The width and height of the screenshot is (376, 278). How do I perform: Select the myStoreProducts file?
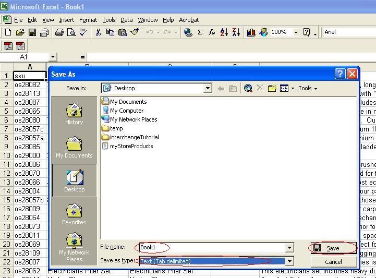pyautogui.click(x=128, y=146)
